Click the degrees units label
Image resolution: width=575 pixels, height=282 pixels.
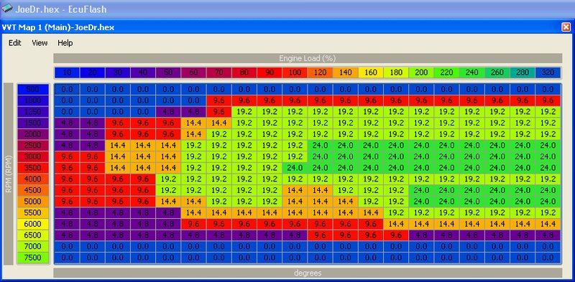click(x=308, y=273)
